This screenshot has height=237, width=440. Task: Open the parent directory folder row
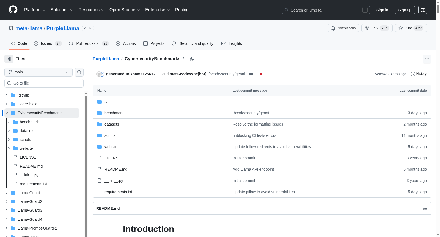(x=262, y=102)
